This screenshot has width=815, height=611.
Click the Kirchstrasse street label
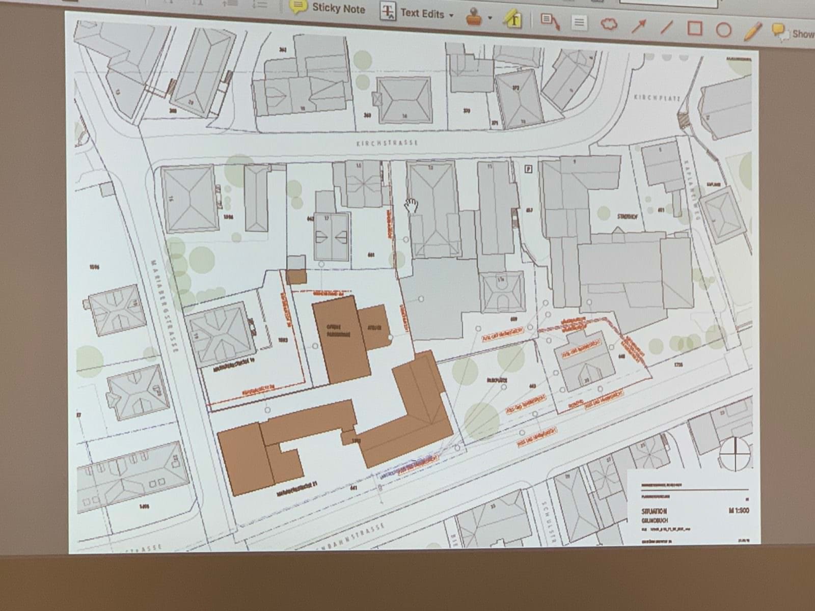(387, 143)
